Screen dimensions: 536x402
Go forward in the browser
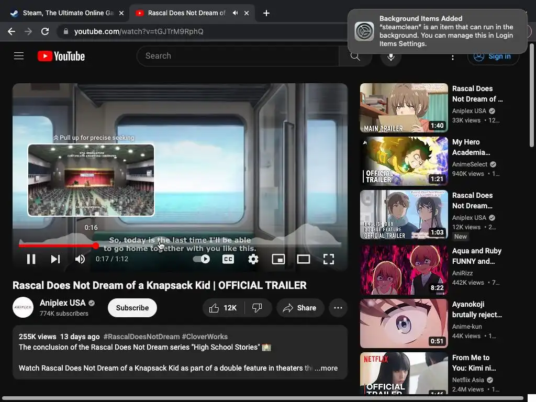coord(28,31)
